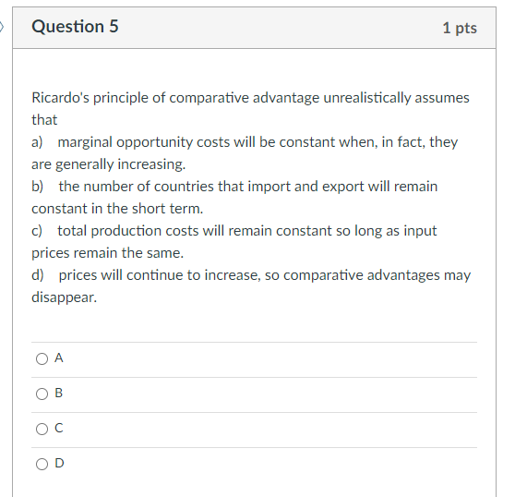The height and width of the screenshot is (497, 527).
Task: Click prices remain the same phrase
Action: pyautogui.click(x=108, y=253)
